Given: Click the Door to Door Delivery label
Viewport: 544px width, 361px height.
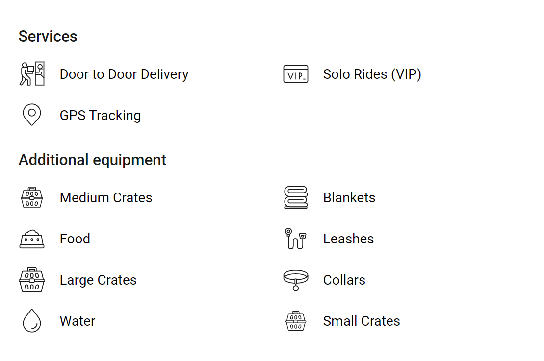Looking at the screenshot, I should pyautogui.click(x=124, y=74).
